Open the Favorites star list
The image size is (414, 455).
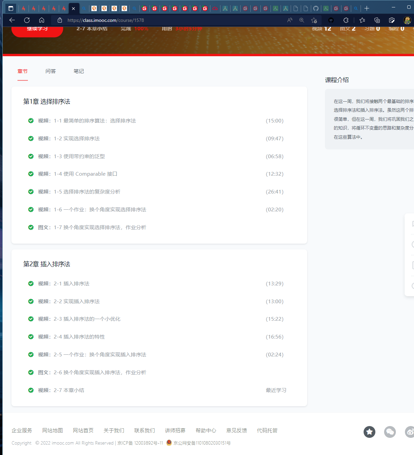pyautogui.click(x=362, y=20)
